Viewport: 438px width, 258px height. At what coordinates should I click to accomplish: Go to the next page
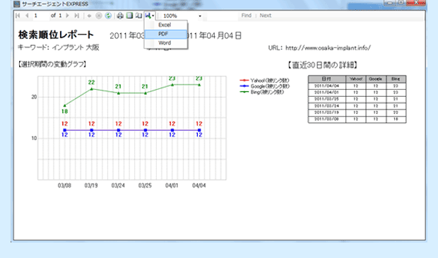click(x=67, y=16)
